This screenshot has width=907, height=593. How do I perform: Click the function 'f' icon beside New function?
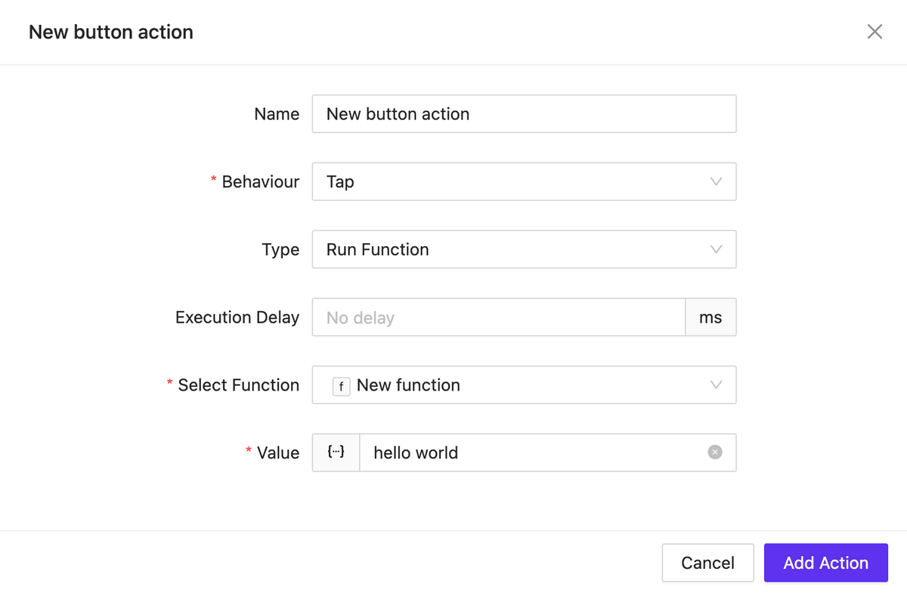coord(341,385)
